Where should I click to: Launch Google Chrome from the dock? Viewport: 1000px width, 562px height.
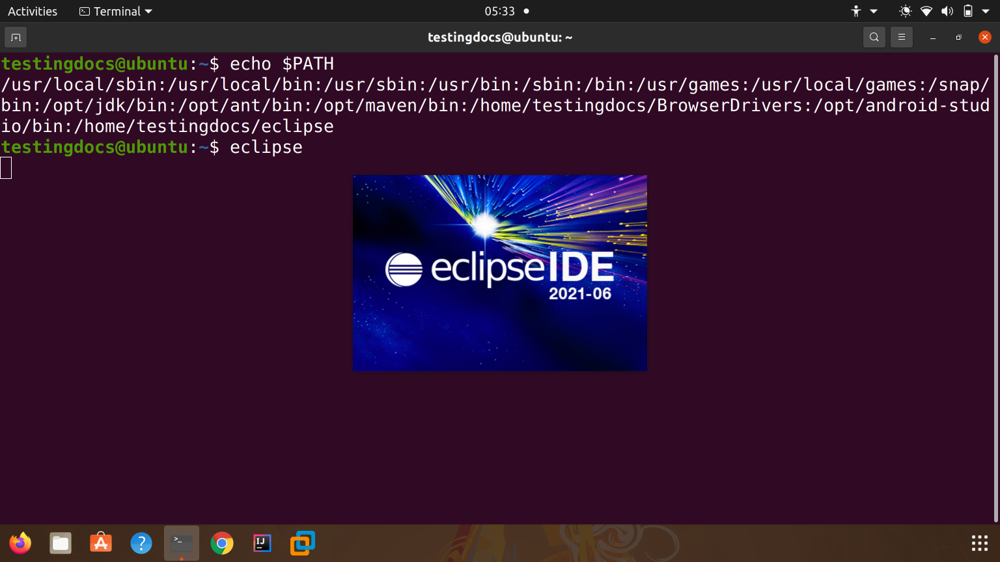point(221,542)
